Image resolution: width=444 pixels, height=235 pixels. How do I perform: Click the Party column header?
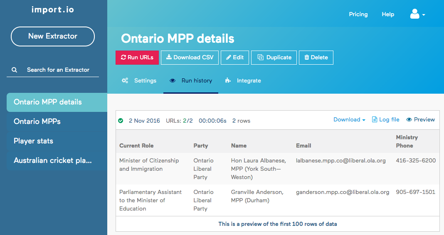click(201, 145)
